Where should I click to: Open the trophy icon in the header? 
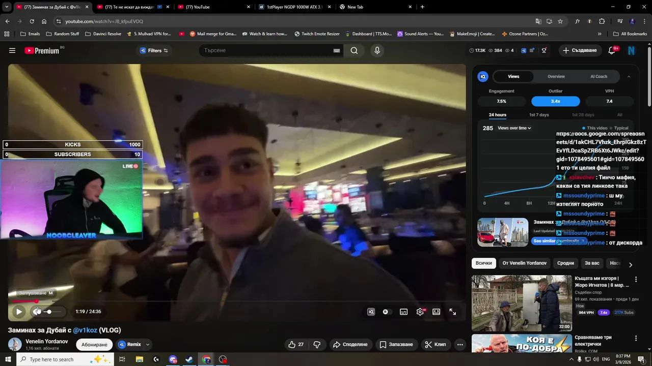coord(544,50)
